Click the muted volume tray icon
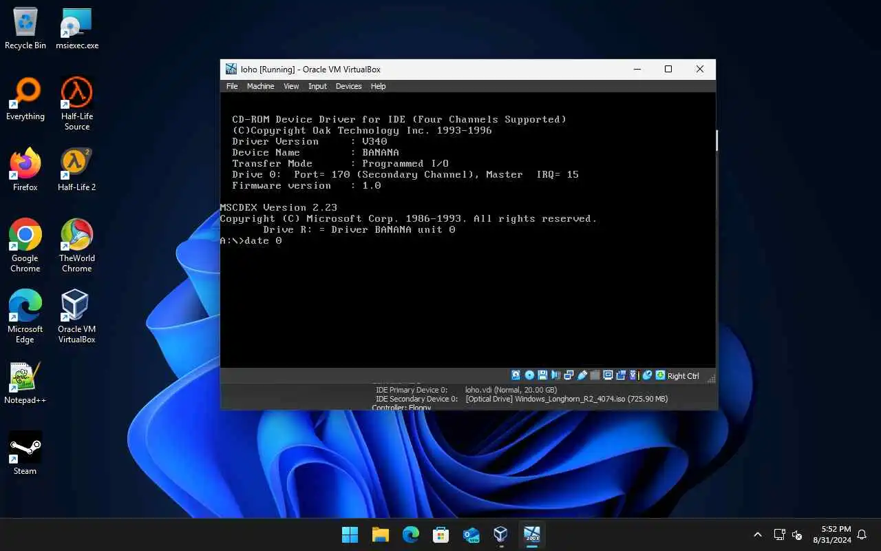This screenshot has height=551, width=881. pos(797,534)
